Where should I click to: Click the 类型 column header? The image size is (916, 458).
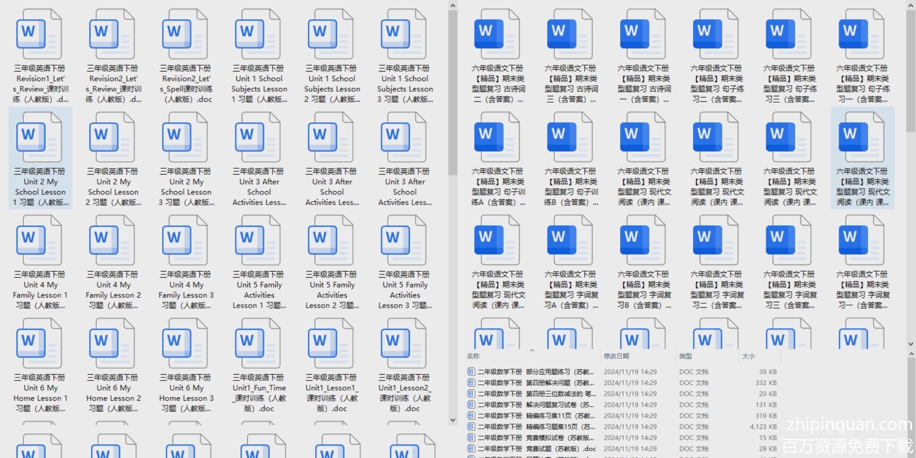(685, 356)
